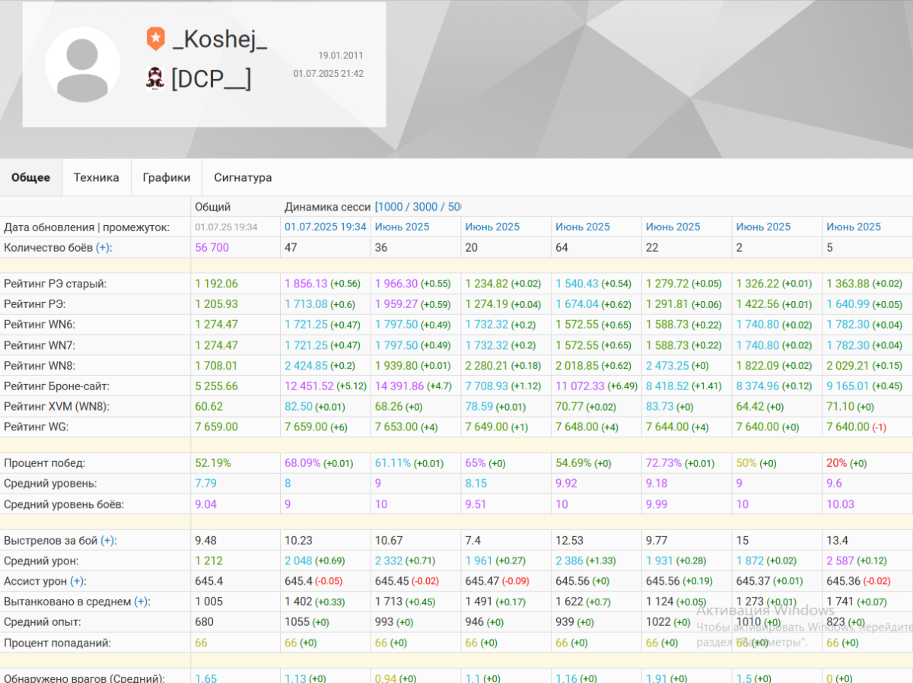The width and height of the screenshot is (913, 683).
Task: Click the orange star badge beside _Koshej_
Action: (155, 39)
